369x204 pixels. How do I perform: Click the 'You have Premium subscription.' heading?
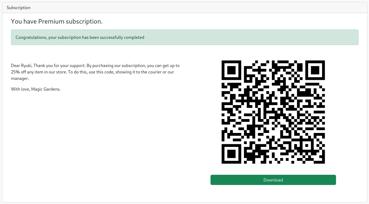[x=57, y=21]
